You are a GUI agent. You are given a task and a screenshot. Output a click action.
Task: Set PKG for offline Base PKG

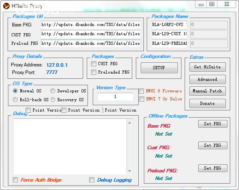pyautogui.click(x=213, y=124)
